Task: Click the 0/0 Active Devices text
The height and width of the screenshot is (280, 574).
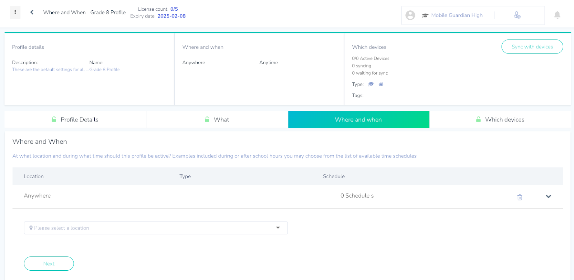Action: [371, 58]
